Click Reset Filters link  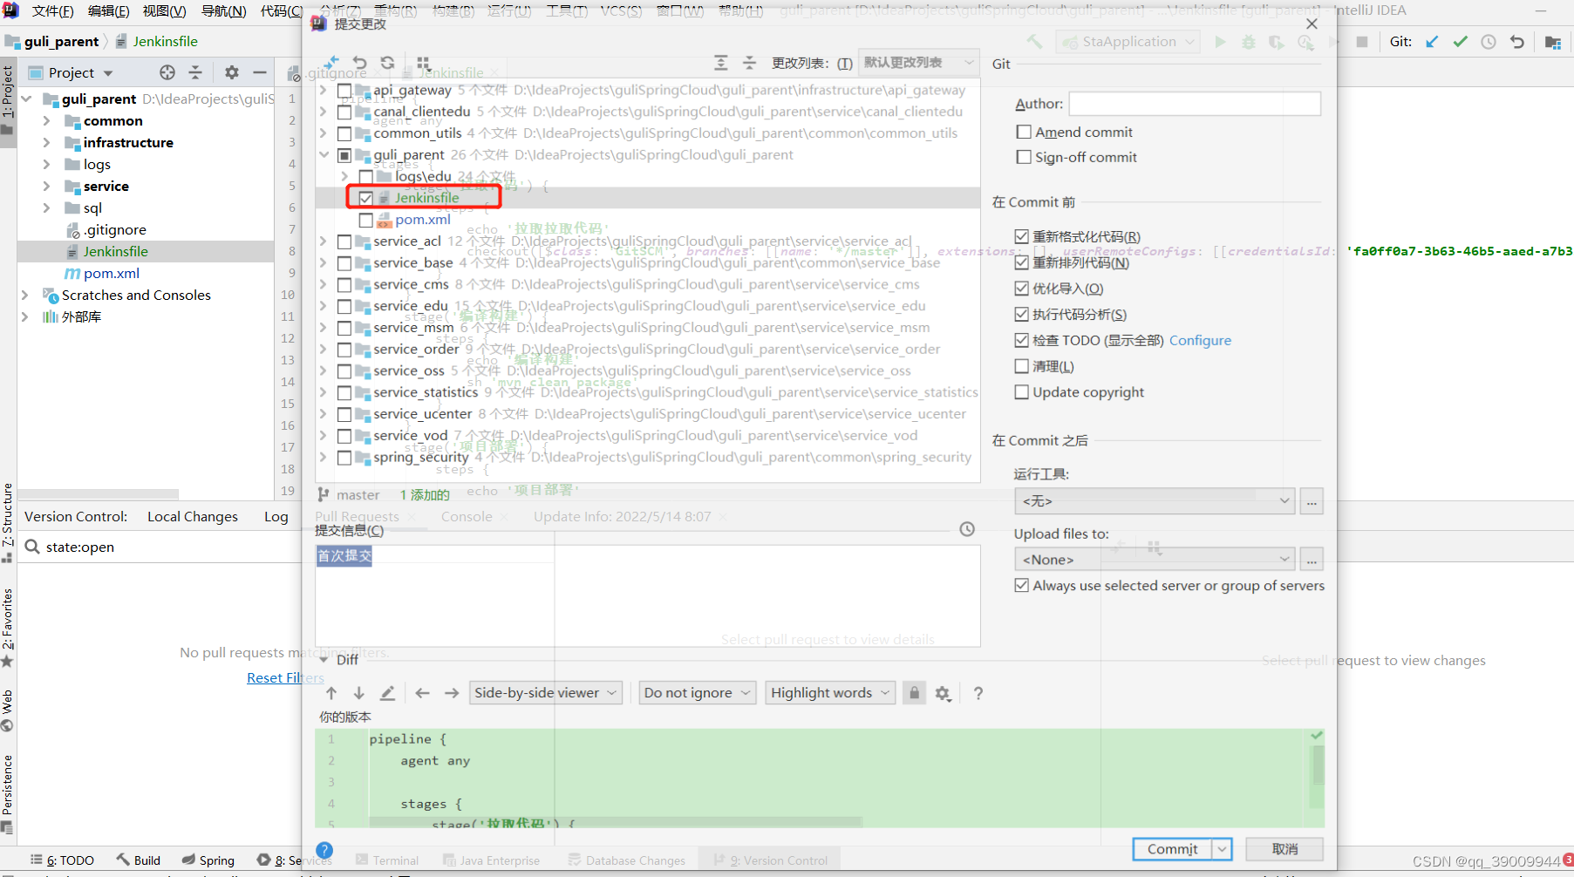(285, 678)
